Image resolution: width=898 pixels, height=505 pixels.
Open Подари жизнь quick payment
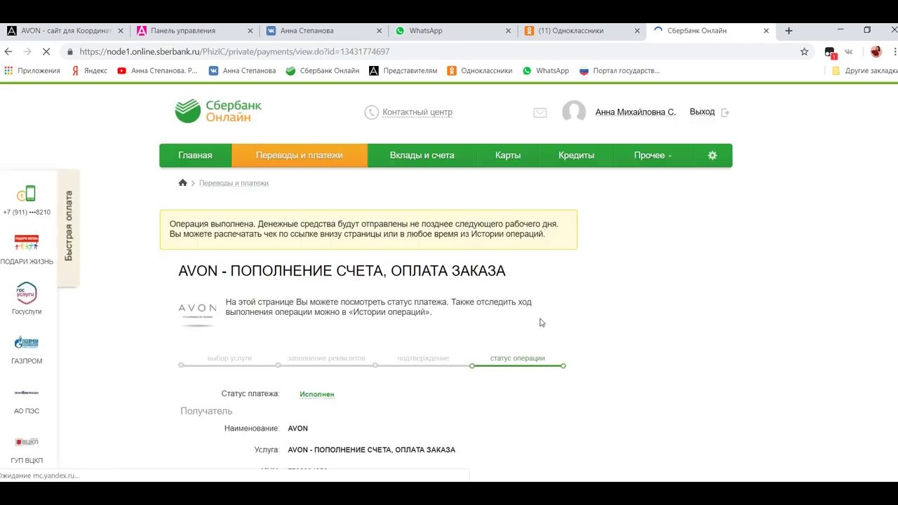27,243
